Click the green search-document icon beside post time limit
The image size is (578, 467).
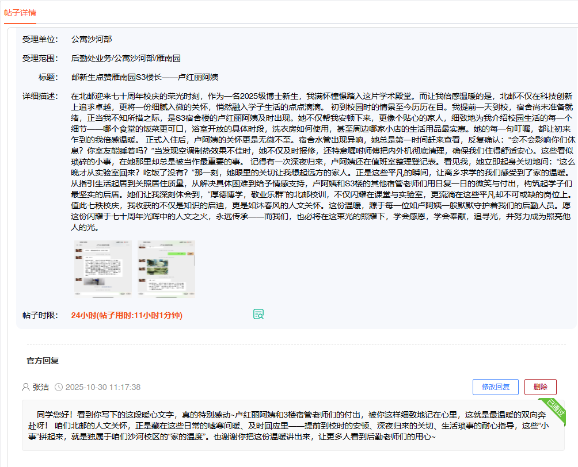(x=258, y=314)
